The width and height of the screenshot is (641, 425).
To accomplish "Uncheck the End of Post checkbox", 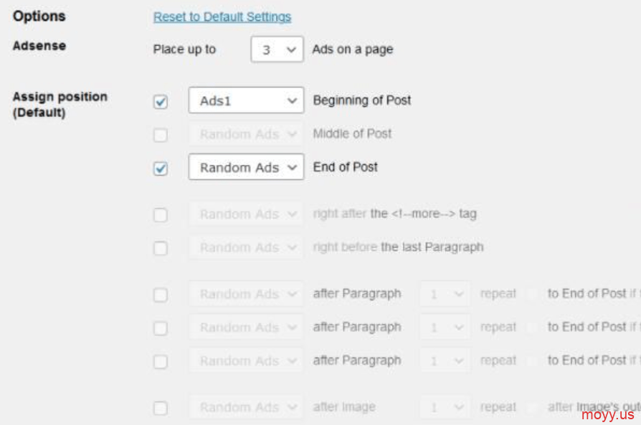I will (161, 168).
